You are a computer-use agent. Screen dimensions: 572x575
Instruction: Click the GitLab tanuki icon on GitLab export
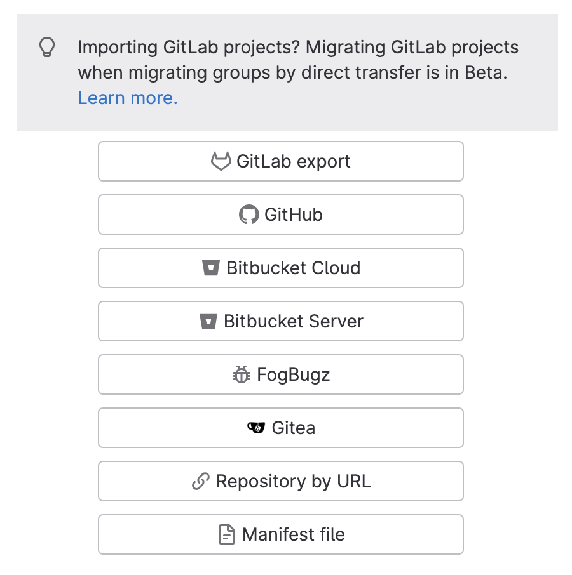pos(220,161)
